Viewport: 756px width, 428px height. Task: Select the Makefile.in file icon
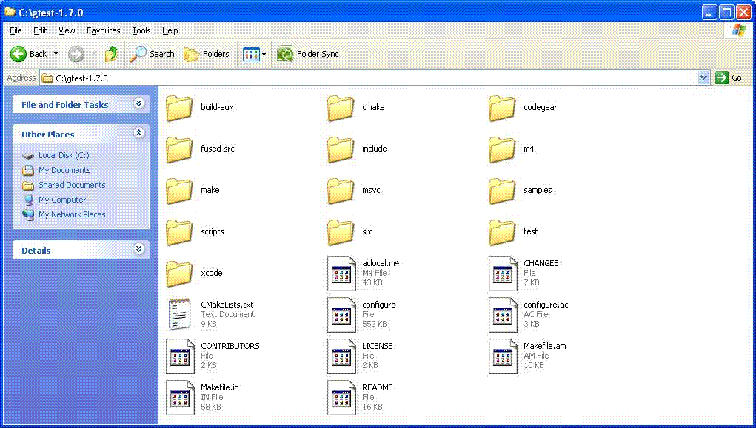(180, 398)
